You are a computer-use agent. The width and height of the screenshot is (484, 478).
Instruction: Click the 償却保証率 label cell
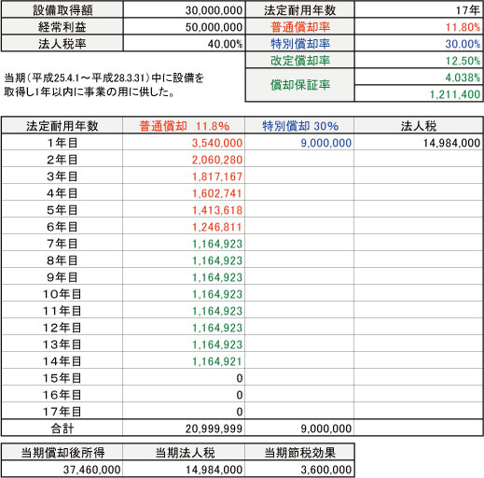300,85
